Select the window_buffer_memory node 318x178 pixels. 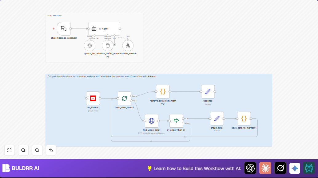point(108,45)
